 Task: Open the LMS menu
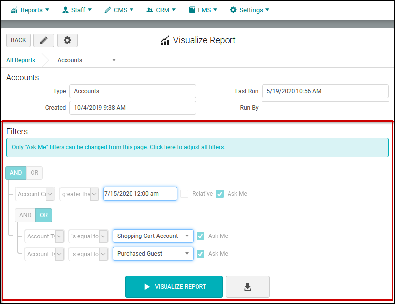203,10
